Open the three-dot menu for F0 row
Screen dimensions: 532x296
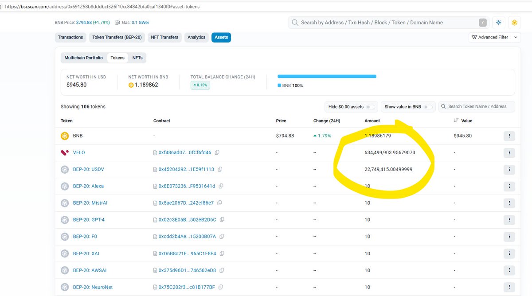(509, 237)
